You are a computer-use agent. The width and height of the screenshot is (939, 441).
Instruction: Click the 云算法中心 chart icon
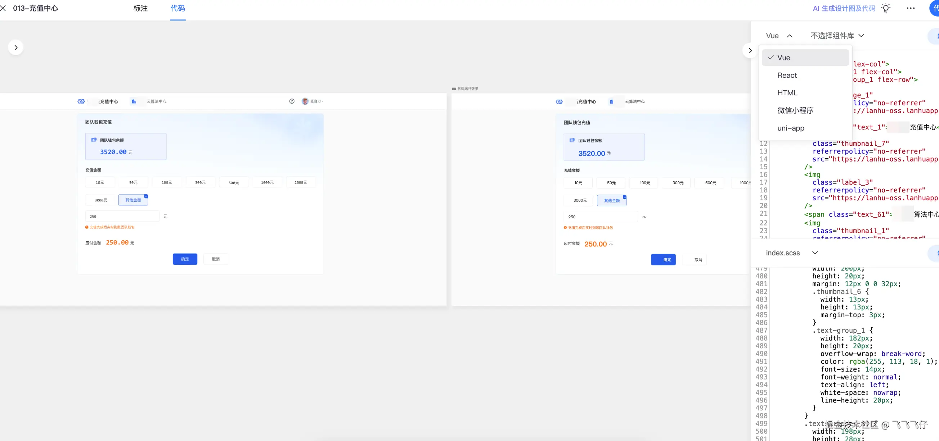pos(134,101)
